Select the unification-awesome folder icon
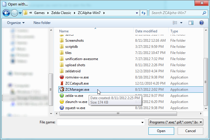This screenshot has width=210, height=140. tap(62, 59)
